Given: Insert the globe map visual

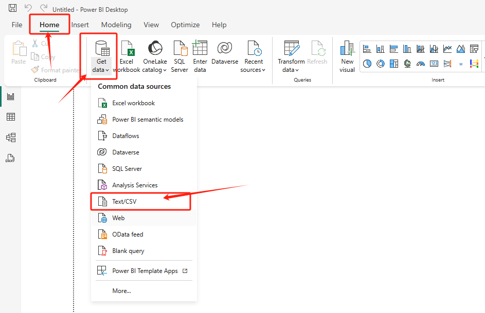Looking at the screenshot, I should tap(407, 64).
